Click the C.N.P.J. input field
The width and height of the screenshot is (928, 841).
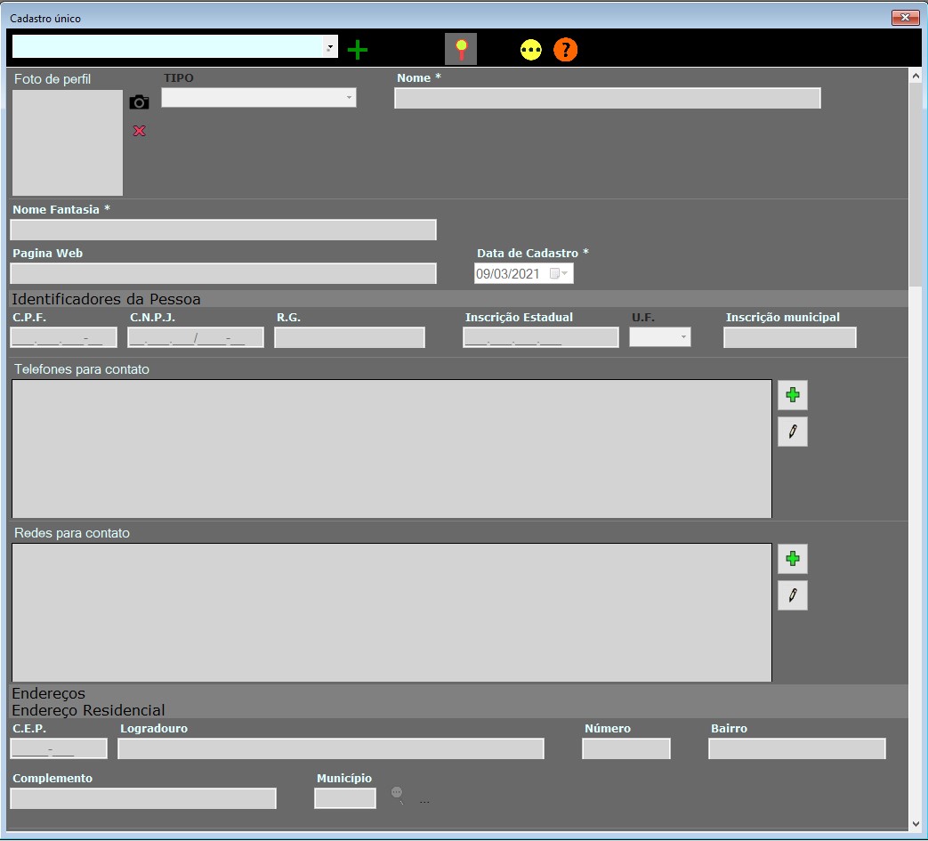pyautogui.click(x=196, y=337)
